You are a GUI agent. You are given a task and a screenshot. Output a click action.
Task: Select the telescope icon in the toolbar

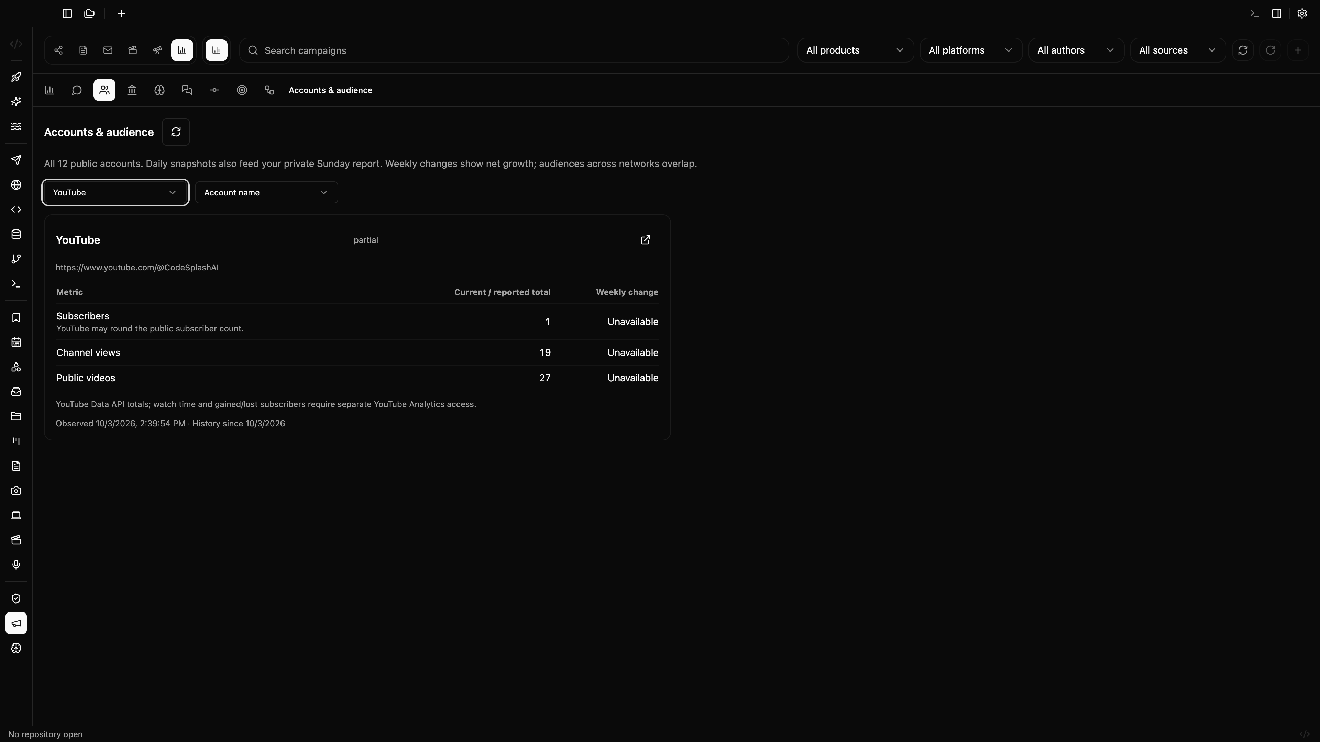tap(157, 50)
